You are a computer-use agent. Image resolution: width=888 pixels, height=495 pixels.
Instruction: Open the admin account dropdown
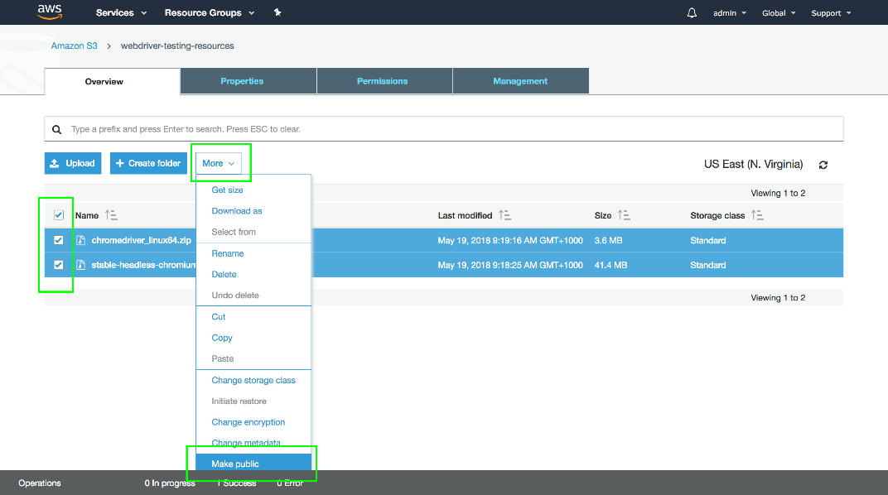coord(729,13)
